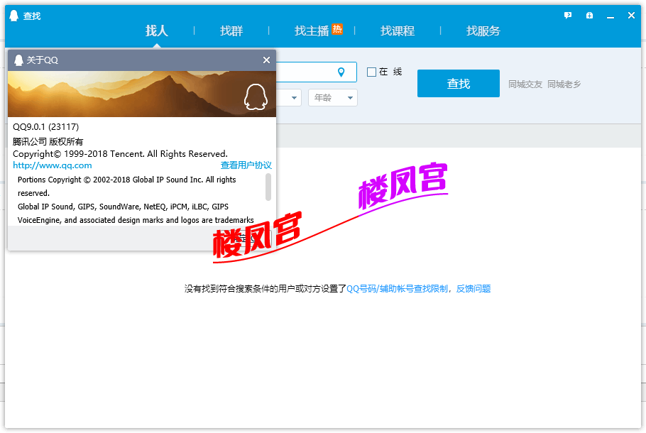Switch to the 找课程 tab

pyautogui.click(x=397, y=31)
